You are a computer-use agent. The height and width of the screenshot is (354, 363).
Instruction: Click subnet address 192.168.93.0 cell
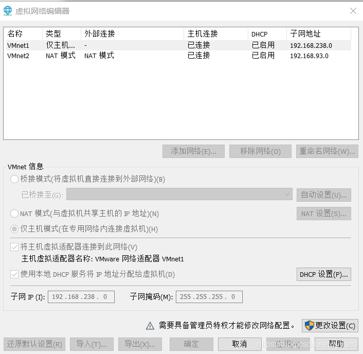pyautogui.click(x=309, y=56)
